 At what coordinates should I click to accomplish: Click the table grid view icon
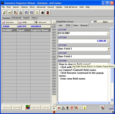tap(26, 13)
